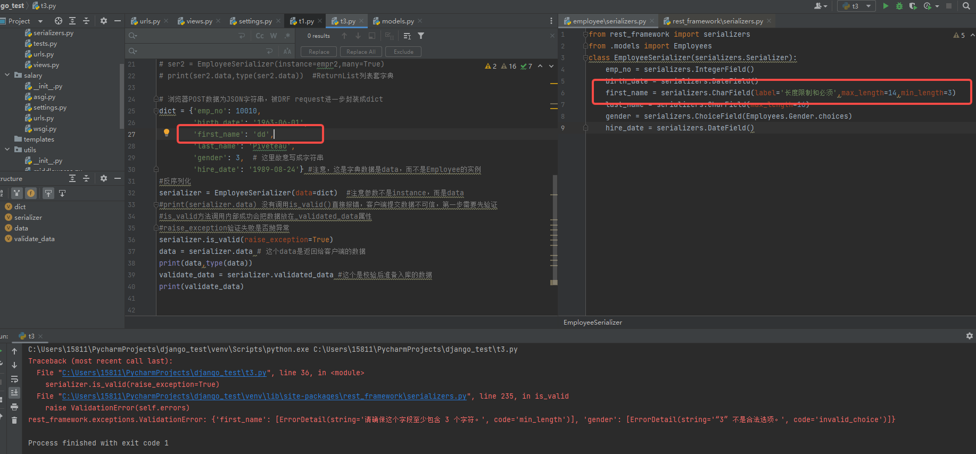Go to previous search occurrence arrow
This screenshot has height=454, width=976.
point(344,36)
